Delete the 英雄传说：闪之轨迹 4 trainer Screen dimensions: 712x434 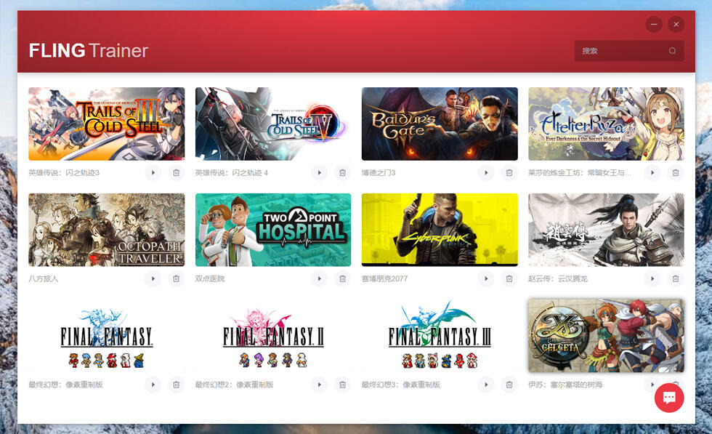coord(342,172)
